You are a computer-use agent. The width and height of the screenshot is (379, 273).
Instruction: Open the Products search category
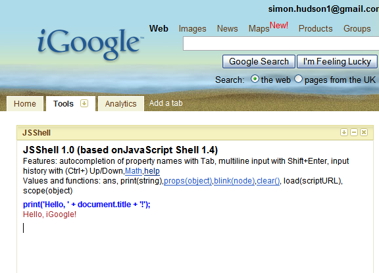click(x=315, y=28)
